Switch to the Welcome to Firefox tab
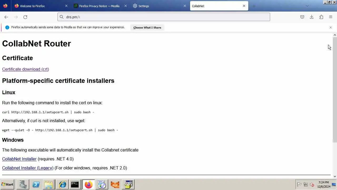 coord(41,6)
